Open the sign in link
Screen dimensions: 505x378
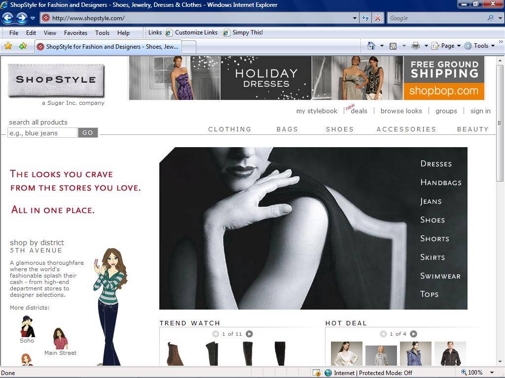pyautogui.click(x=480, y=111)
